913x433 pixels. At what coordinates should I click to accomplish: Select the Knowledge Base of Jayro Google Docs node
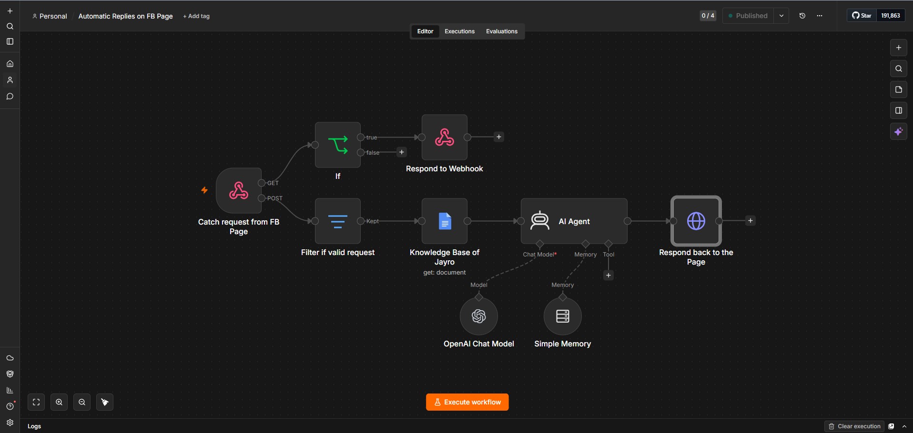(x=445, y=221)
